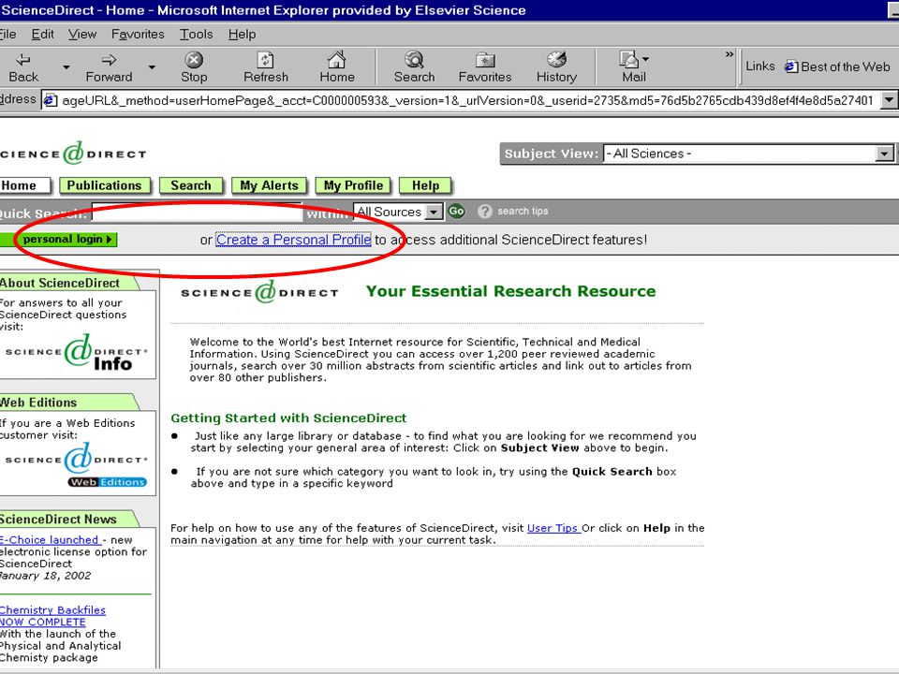This screenshot has height=674, width=899.
Task: Switch to the My Profile tab
Action: (x=353, y=185)
